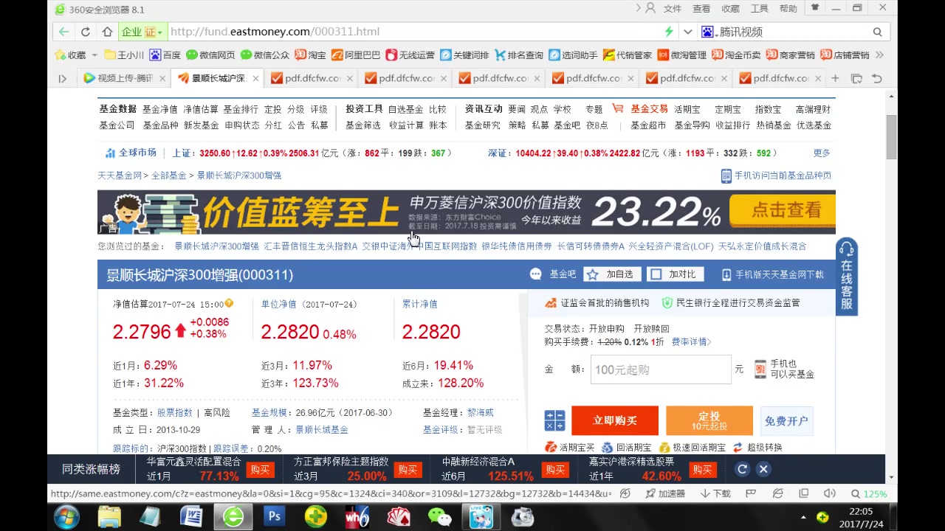Click the tab list window icon
Viewport: 945px width, 531px height.
coord(856,78)
